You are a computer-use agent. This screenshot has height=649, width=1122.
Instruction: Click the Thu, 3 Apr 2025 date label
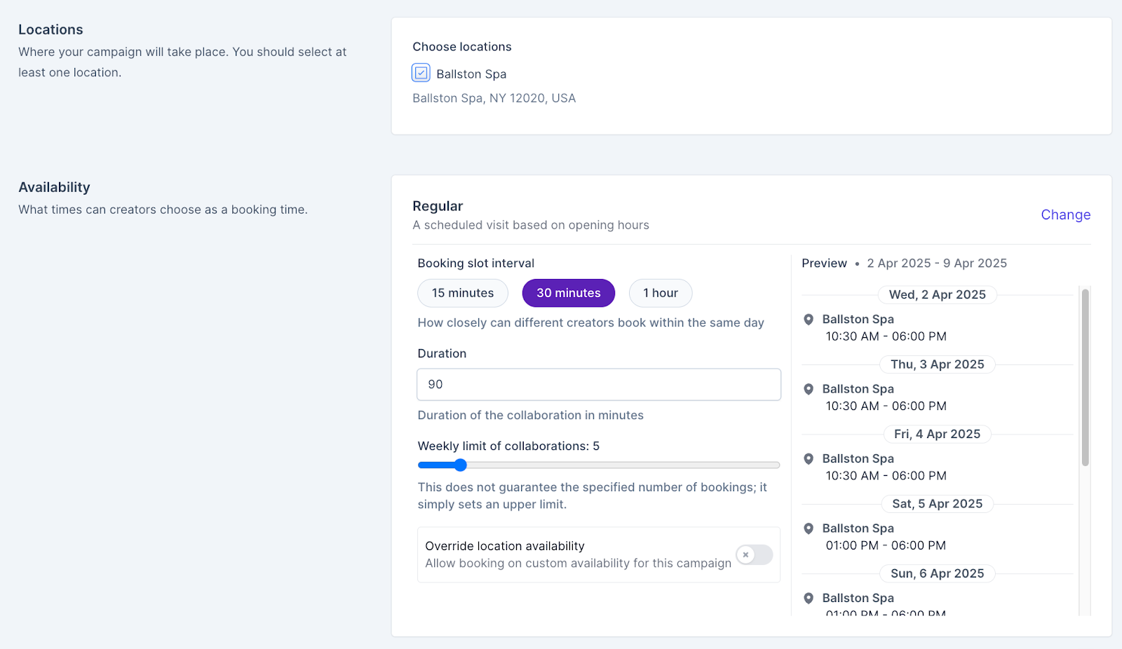937,364
